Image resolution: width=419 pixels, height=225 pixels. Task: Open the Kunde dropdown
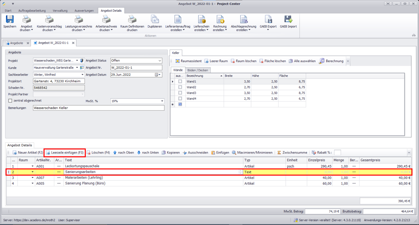point(77,67)
